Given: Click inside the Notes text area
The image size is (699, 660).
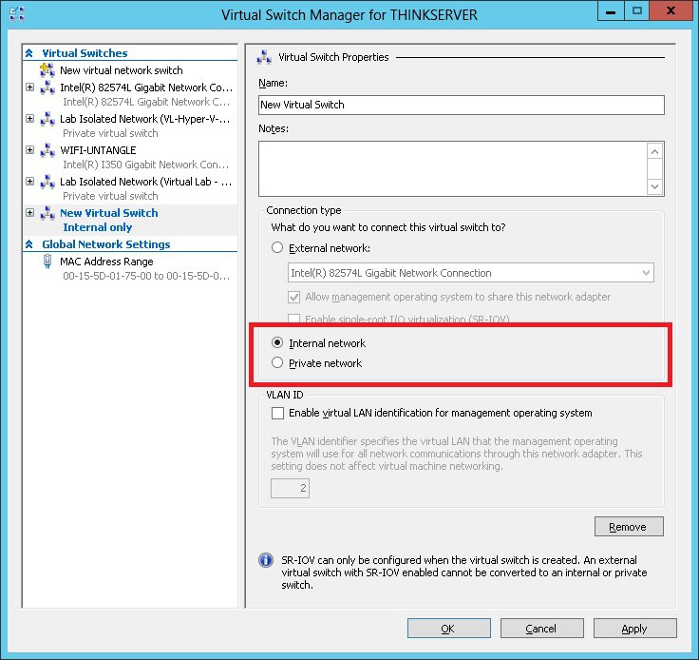Looking at the screenshot, I should 452,168.
